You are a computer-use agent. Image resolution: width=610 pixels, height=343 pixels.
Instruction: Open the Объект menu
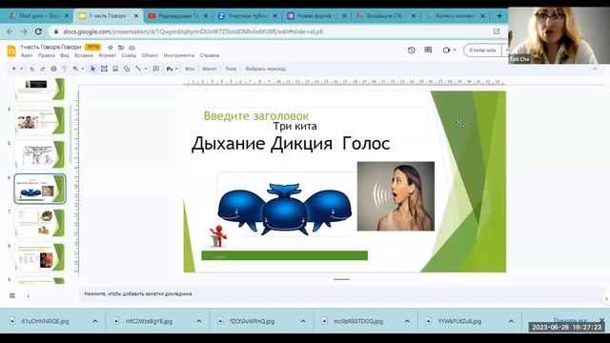(150, 55)
